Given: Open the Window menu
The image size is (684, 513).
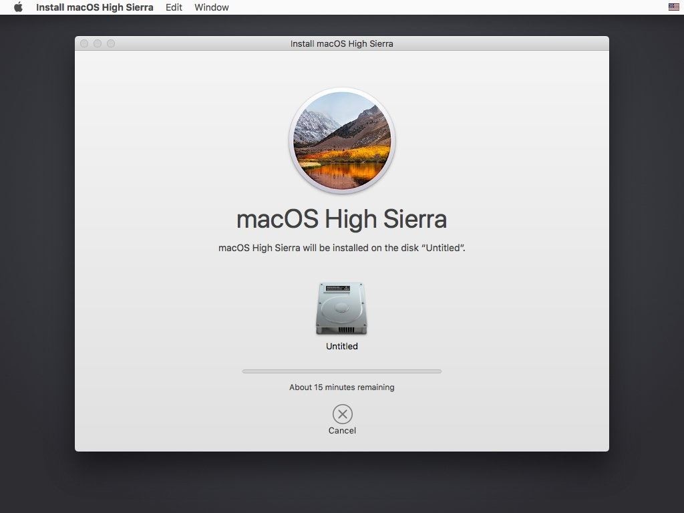Looking at the screenshot, I should 212,7.
